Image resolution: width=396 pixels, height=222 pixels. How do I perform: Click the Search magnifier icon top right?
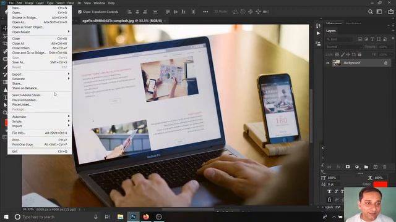[370, 12]
